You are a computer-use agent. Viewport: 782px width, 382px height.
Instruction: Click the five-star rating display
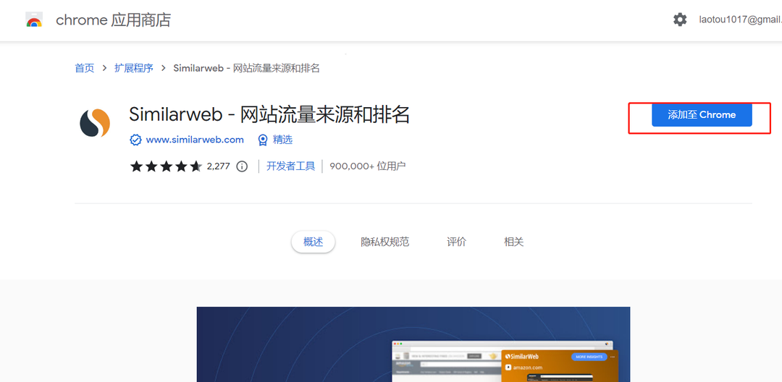[x=166, y=166]
